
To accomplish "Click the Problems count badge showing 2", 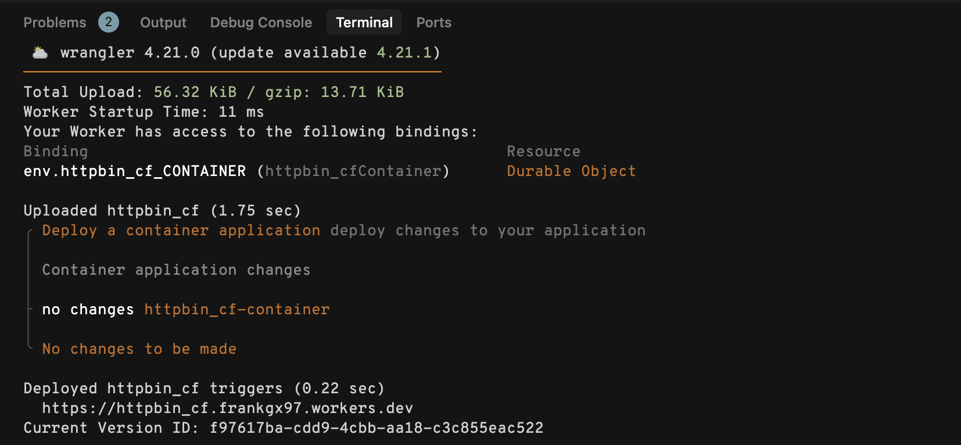I will click(x=109, y=23).
